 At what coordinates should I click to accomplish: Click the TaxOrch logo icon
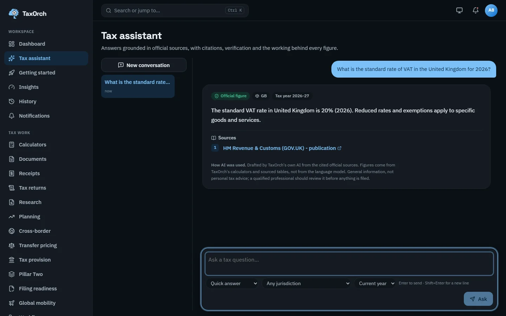point(14,13)
